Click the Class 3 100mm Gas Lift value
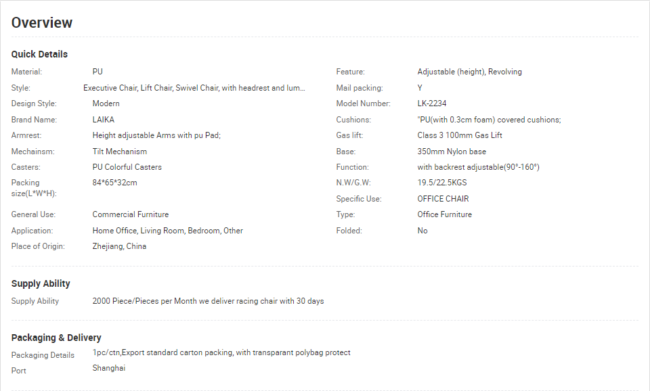Image resolution: width=650 pixels, height=391 pixels. coord(460,135)
